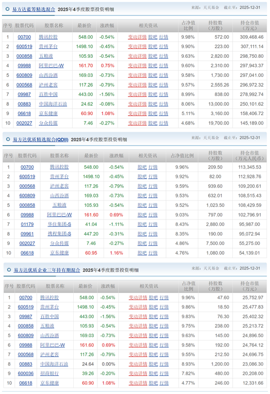Click stock code 01179
Viewport: 270px width, 394px height.
click(x=27, y=224)
